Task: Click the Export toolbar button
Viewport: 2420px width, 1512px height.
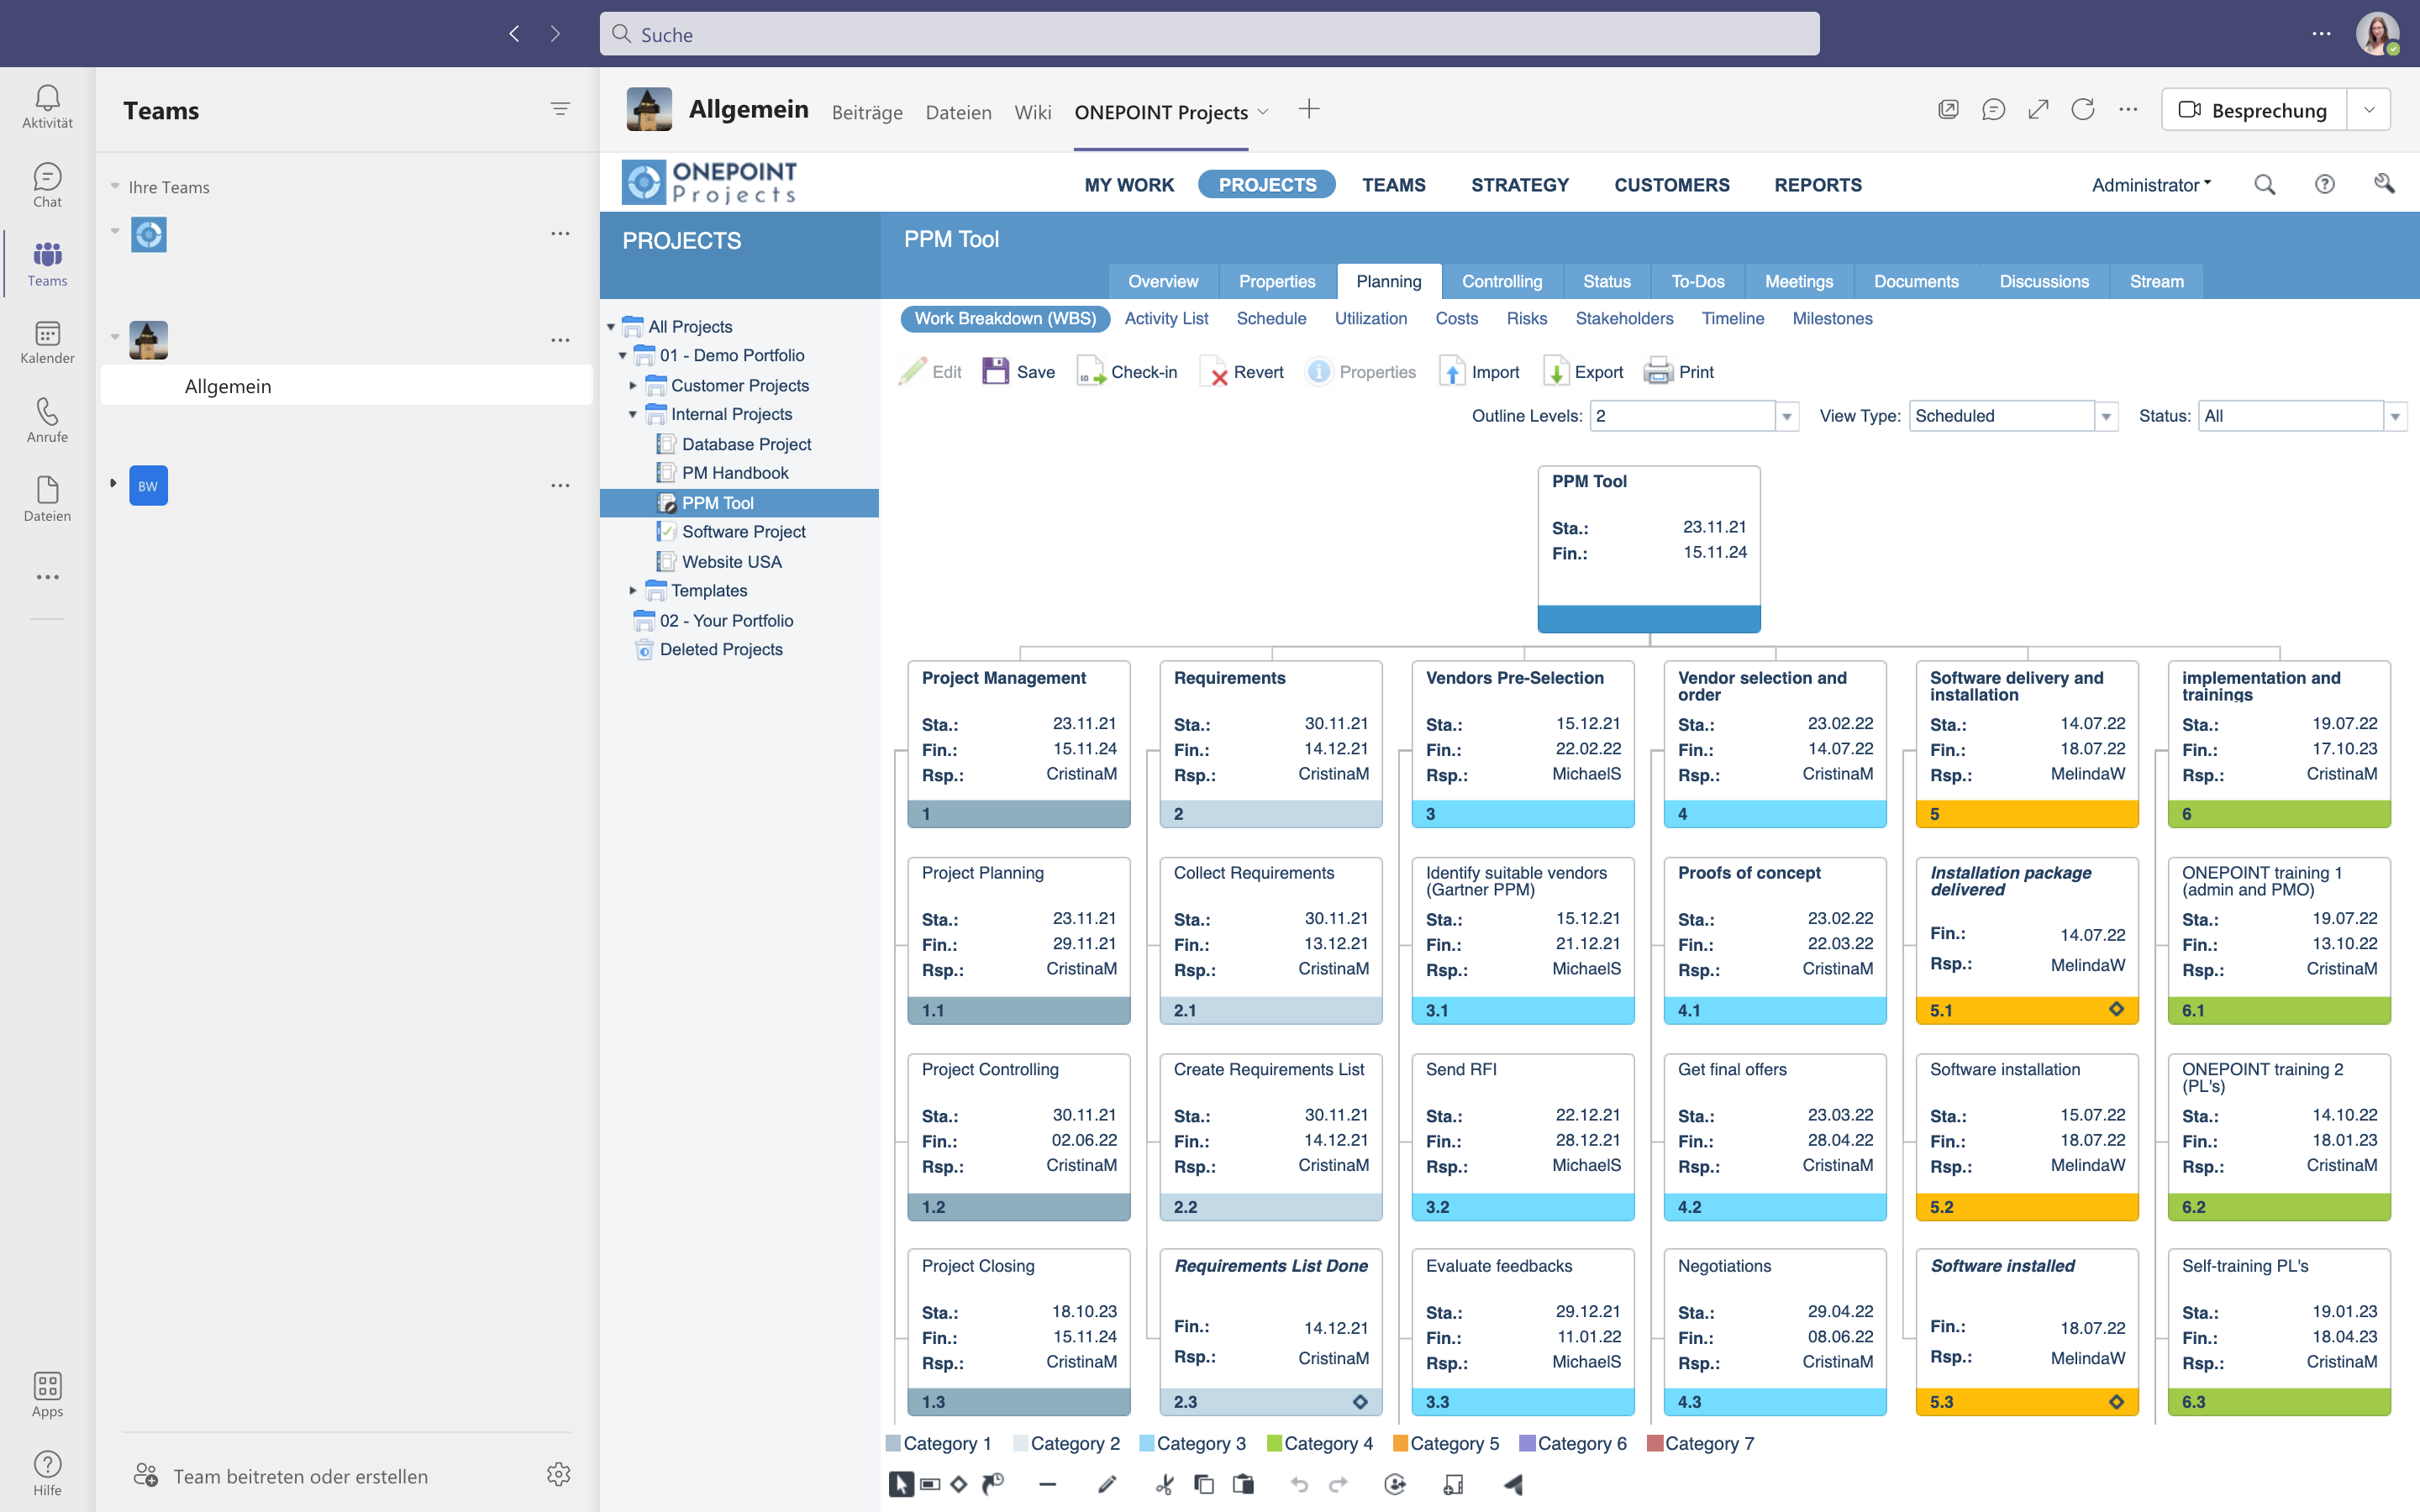Action: click(x=1583, y=372)
